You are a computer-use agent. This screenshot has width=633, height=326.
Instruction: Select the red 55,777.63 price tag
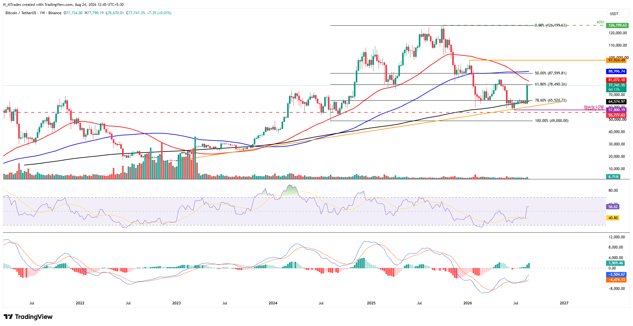pos(617,115)
